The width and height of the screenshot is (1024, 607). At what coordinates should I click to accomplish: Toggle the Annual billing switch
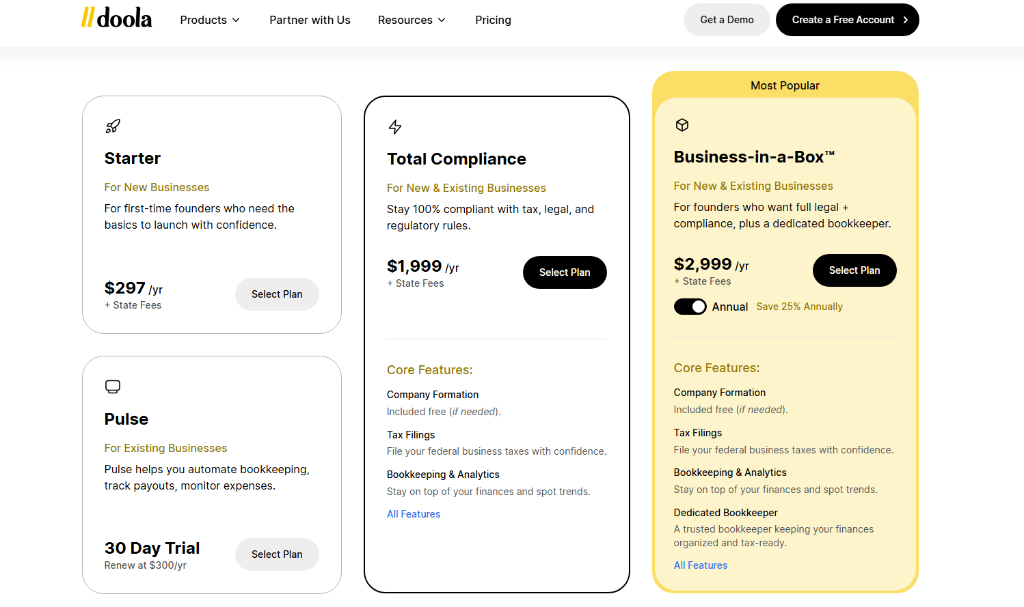tap(690, 307)
